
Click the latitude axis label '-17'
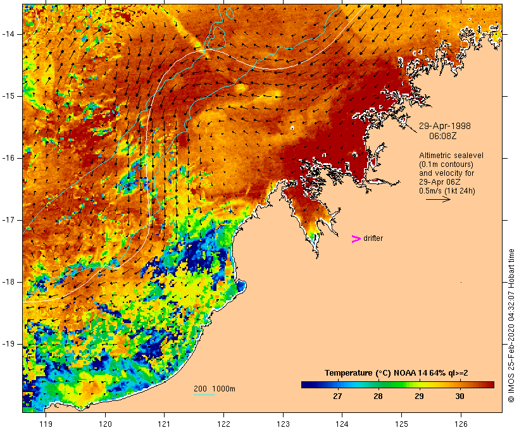click(8, 220)
